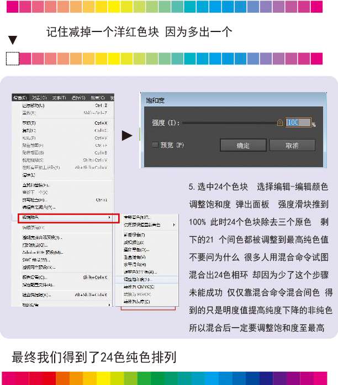Select the 调整饱和度 submenu entry
Image resolution: width=338 pixels, height=385 pixels.
[x=136, y=279]
